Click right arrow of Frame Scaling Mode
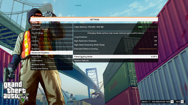188x105 pixels. (x=156, y=57)
